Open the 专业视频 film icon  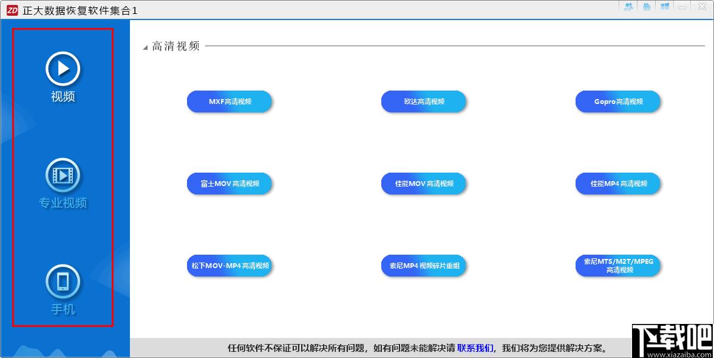pos(63,175)
